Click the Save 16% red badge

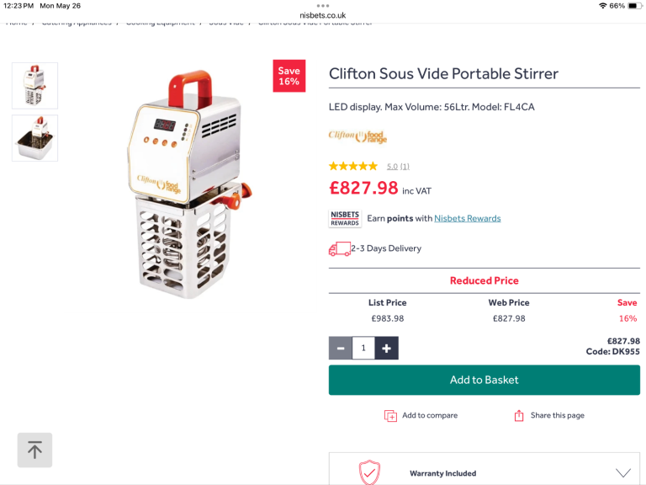pyautogui.click(x=289, y=76)
